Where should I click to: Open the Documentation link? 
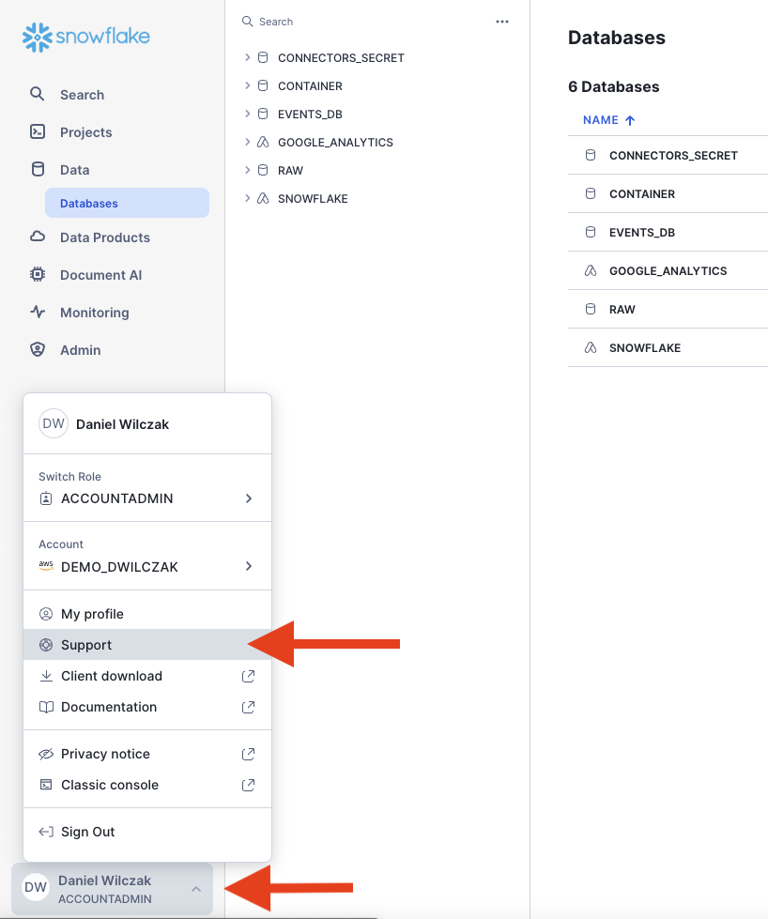click(109, 707)
